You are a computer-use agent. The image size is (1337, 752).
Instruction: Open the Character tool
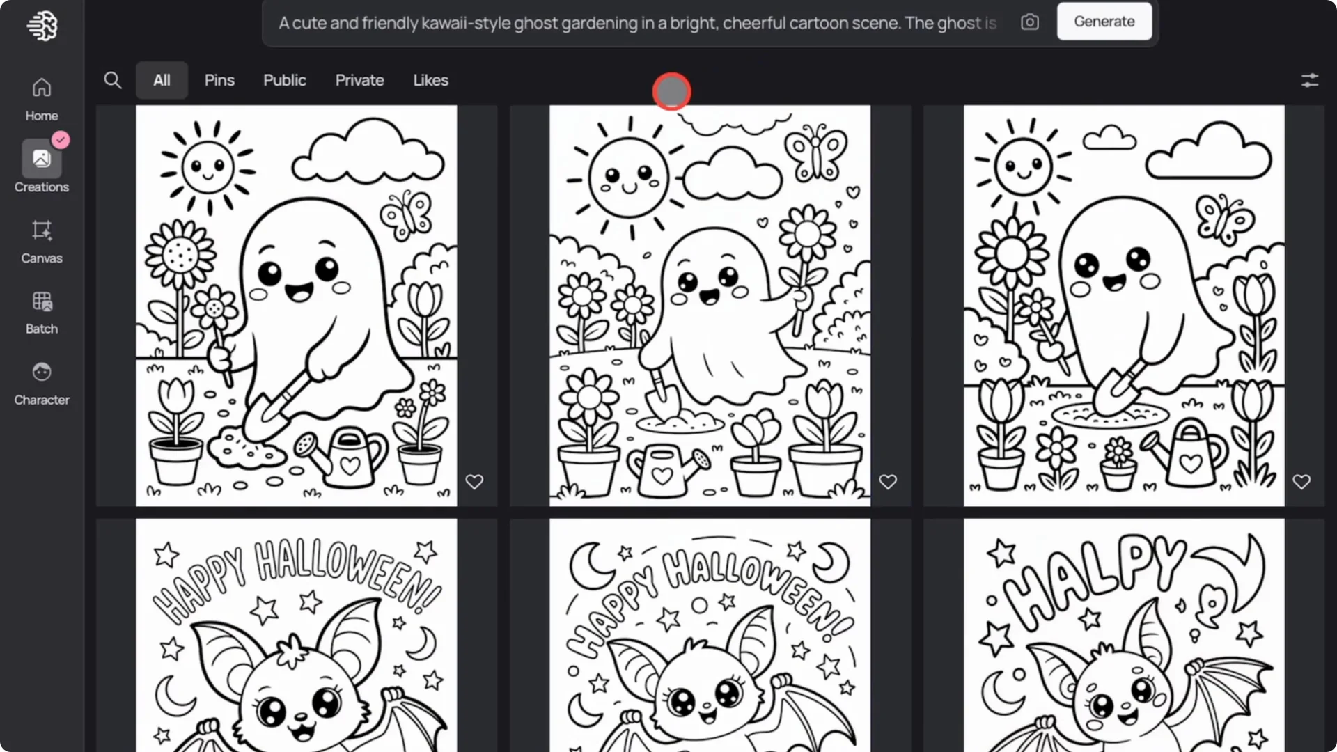(x=41, y=382)
